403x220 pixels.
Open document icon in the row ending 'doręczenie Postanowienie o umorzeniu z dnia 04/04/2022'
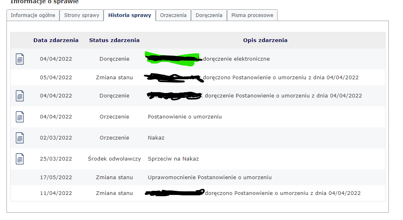[20, 95]
